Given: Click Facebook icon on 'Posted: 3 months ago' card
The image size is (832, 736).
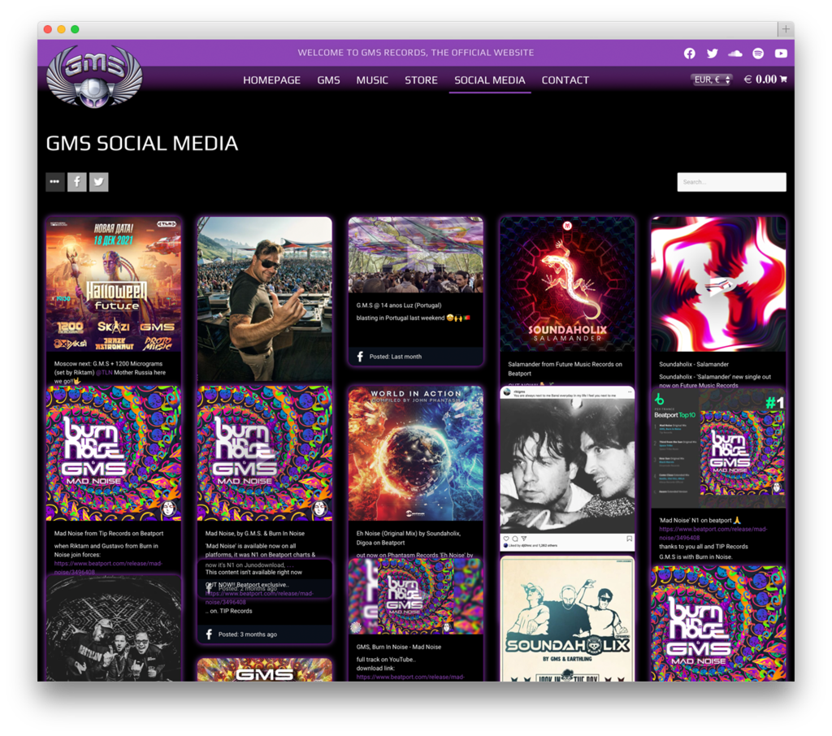Looking at the screenshot, I should (x=209, y=634).
